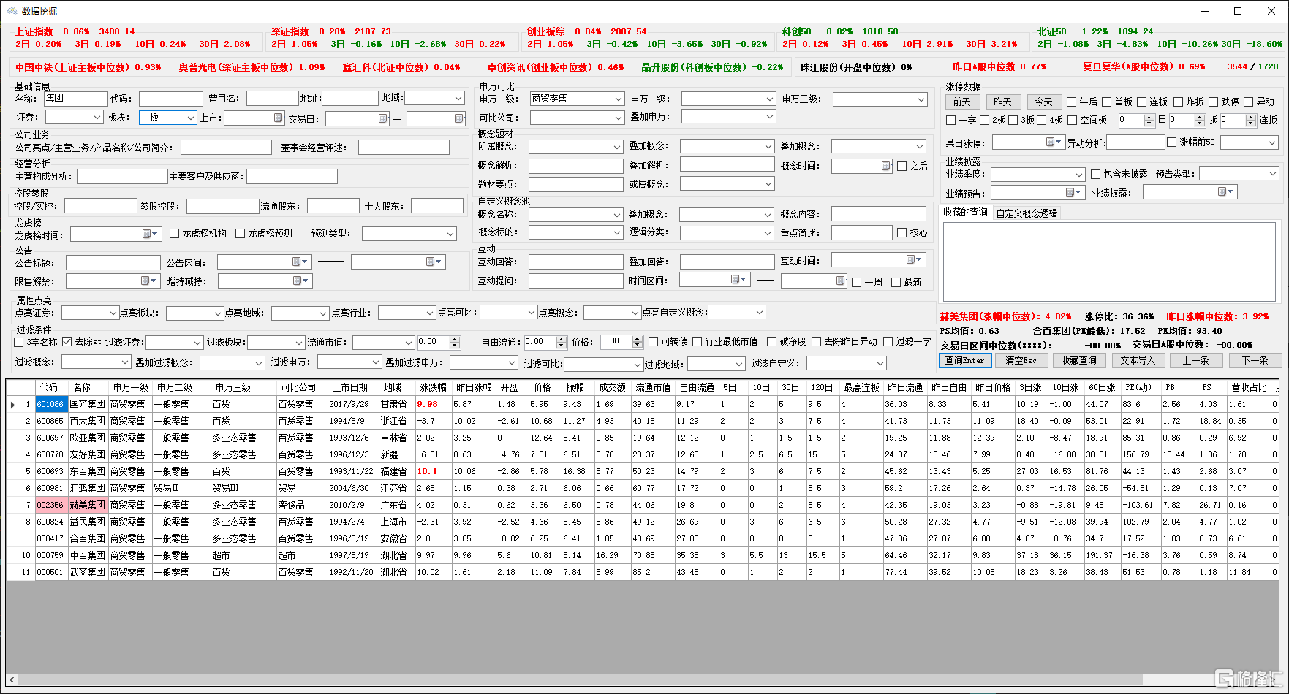Go to next record with 下一条
Viewport: 1289px width, 694px height.
[1255, 360]
